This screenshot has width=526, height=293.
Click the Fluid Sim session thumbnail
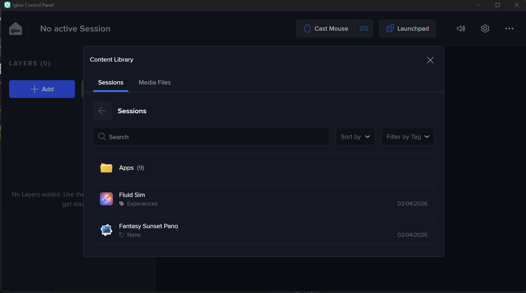(106, 199)
